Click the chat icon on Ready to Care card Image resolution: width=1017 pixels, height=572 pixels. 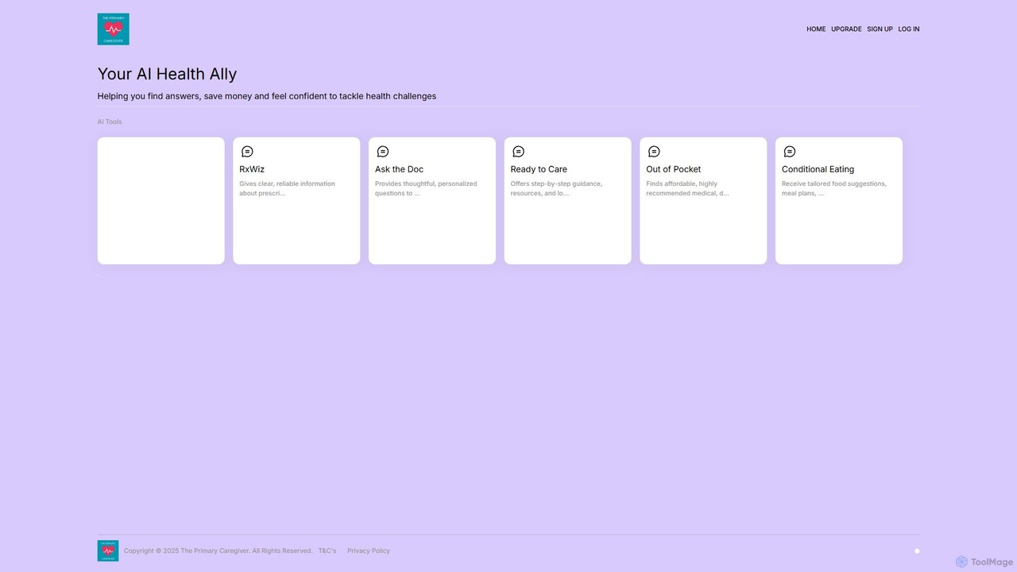[519, 152]
